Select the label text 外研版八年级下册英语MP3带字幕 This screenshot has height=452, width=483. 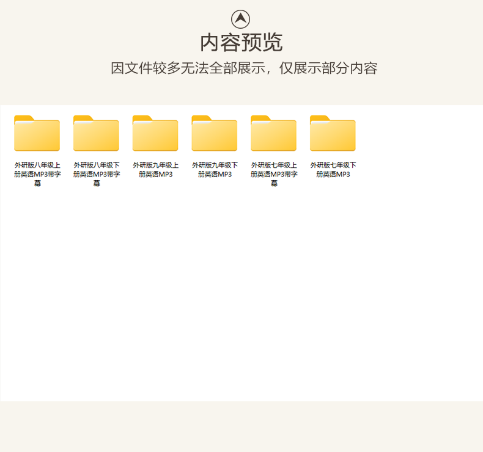coord(97,174)
